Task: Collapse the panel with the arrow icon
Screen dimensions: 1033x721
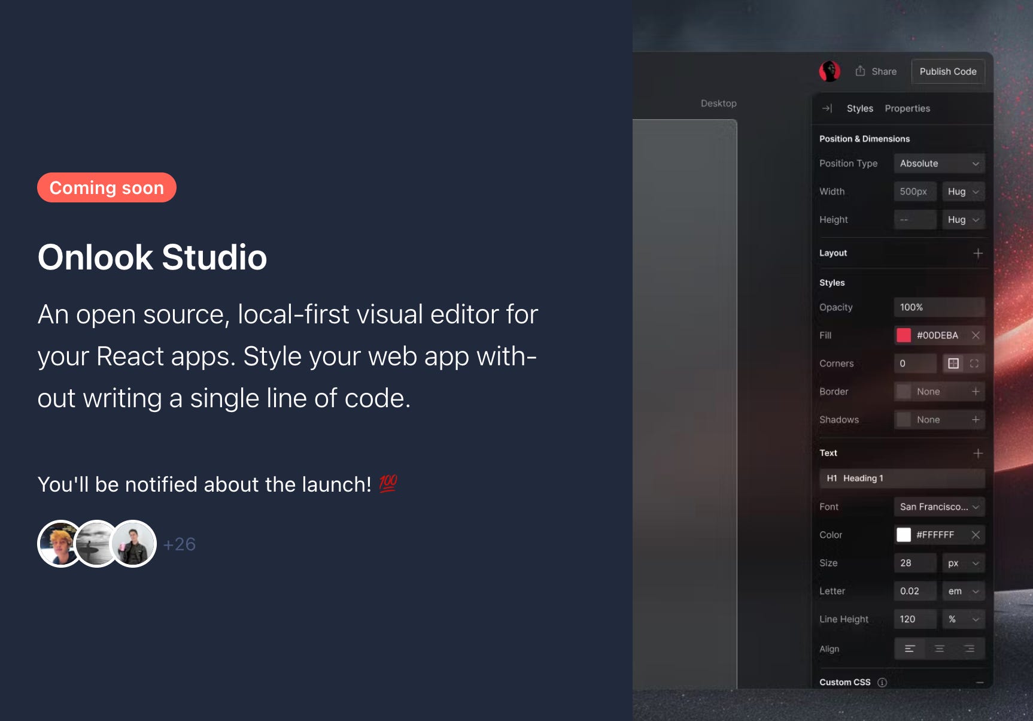Action: (827, 108)
